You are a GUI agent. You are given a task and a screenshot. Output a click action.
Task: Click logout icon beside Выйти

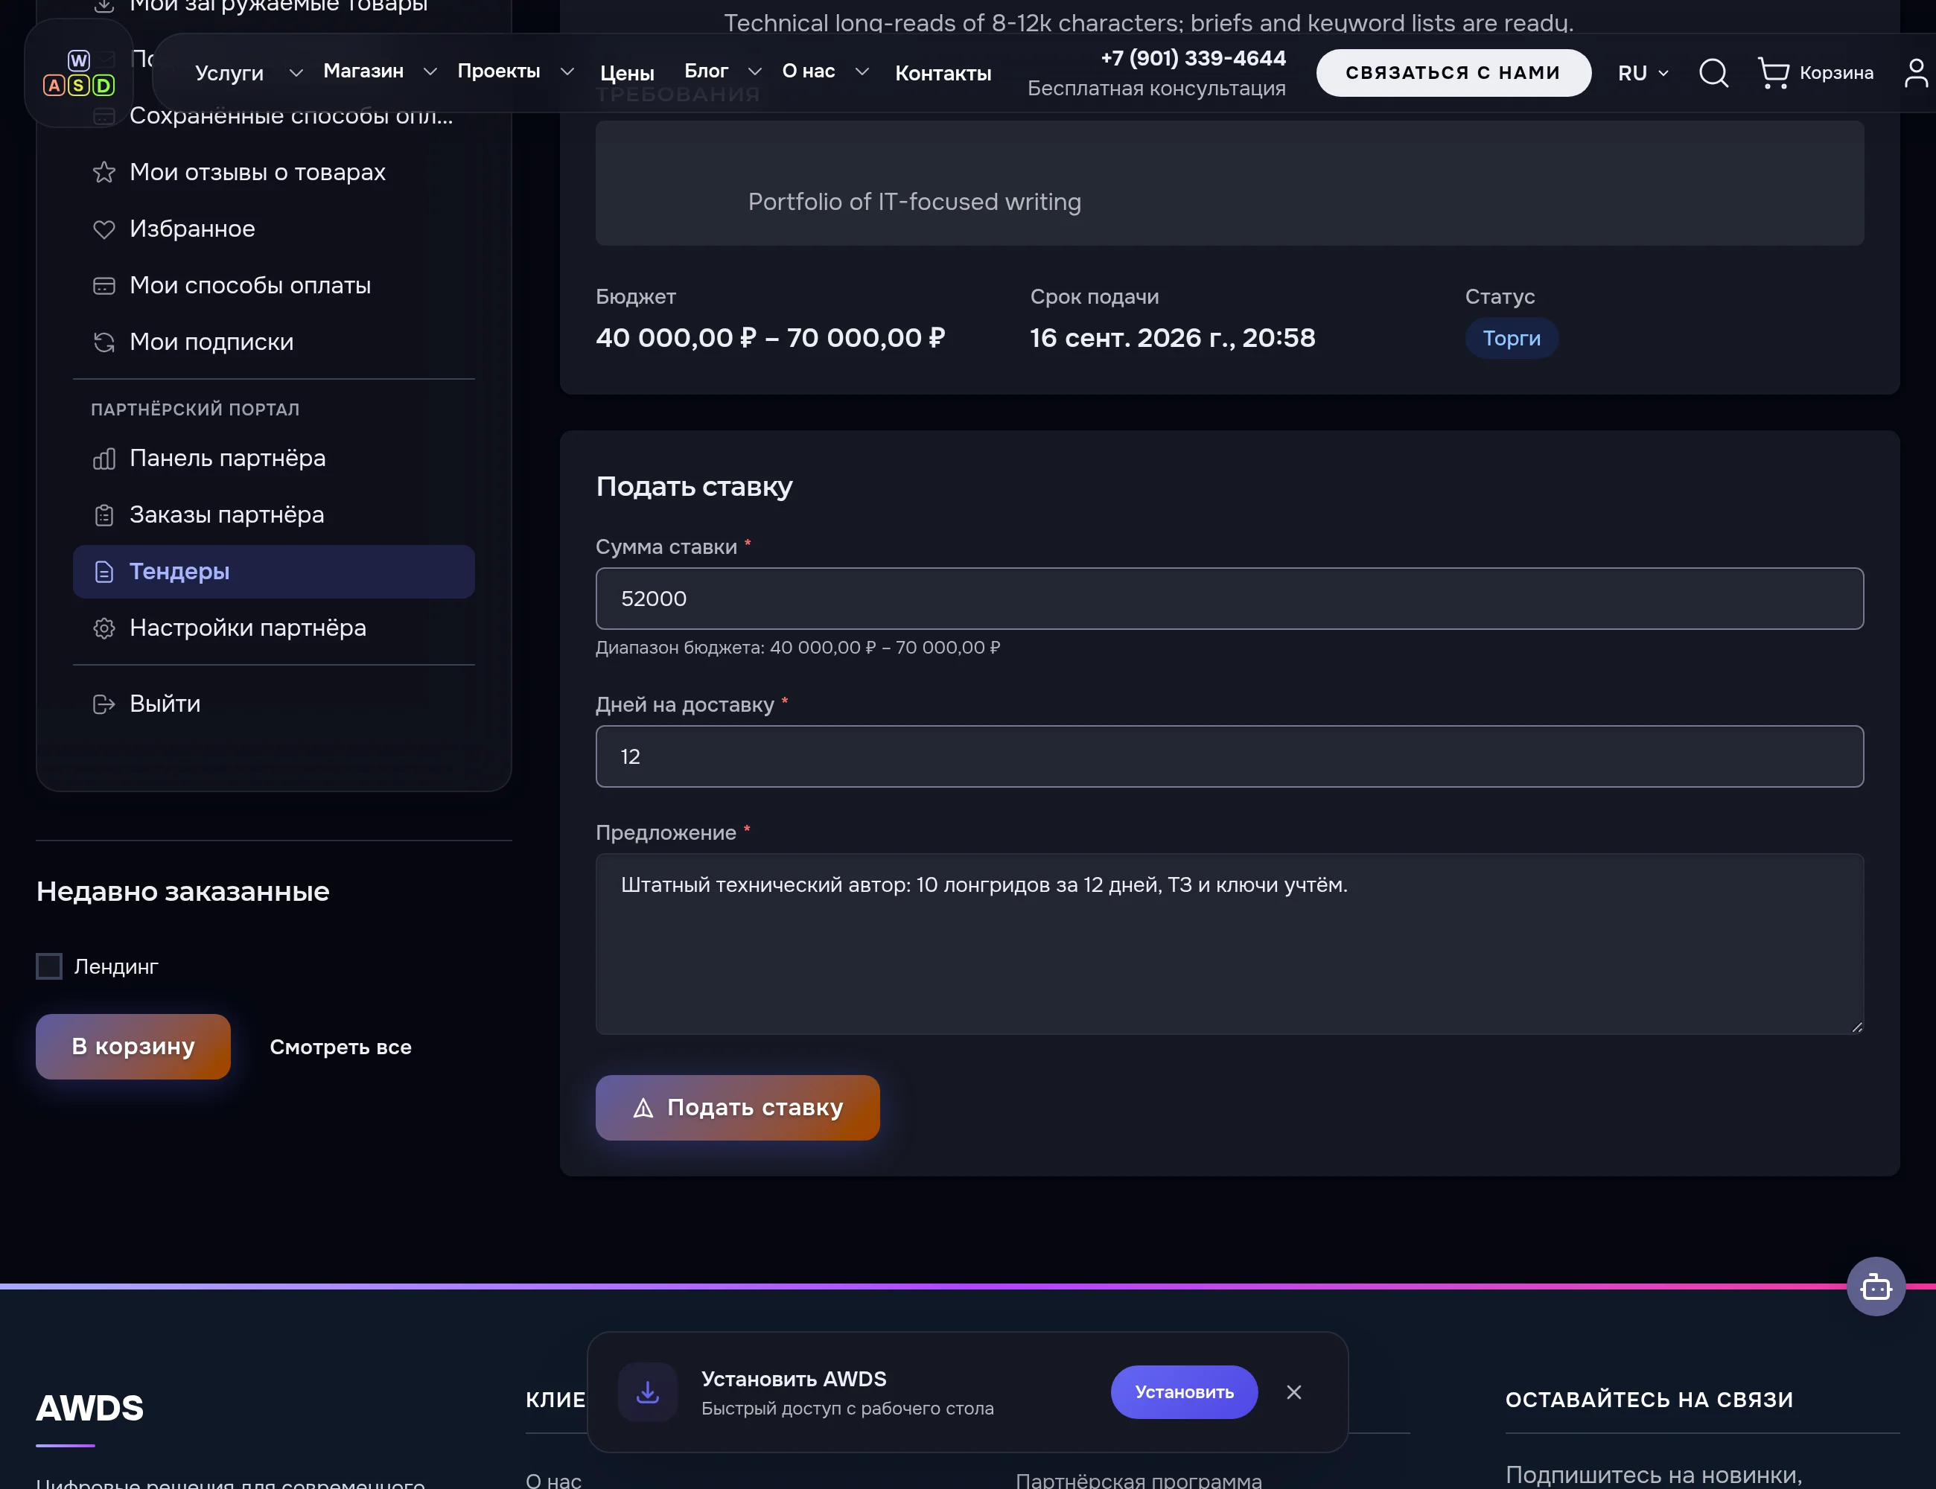coord(104,704)
